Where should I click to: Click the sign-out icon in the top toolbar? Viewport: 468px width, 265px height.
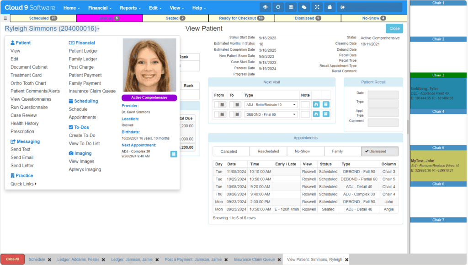[342, 7]
